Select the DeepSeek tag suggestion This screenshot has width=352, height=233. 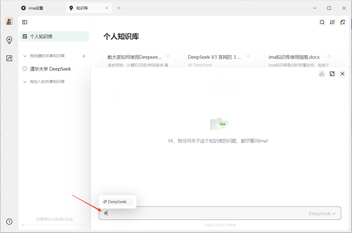[x=117, y=202]
